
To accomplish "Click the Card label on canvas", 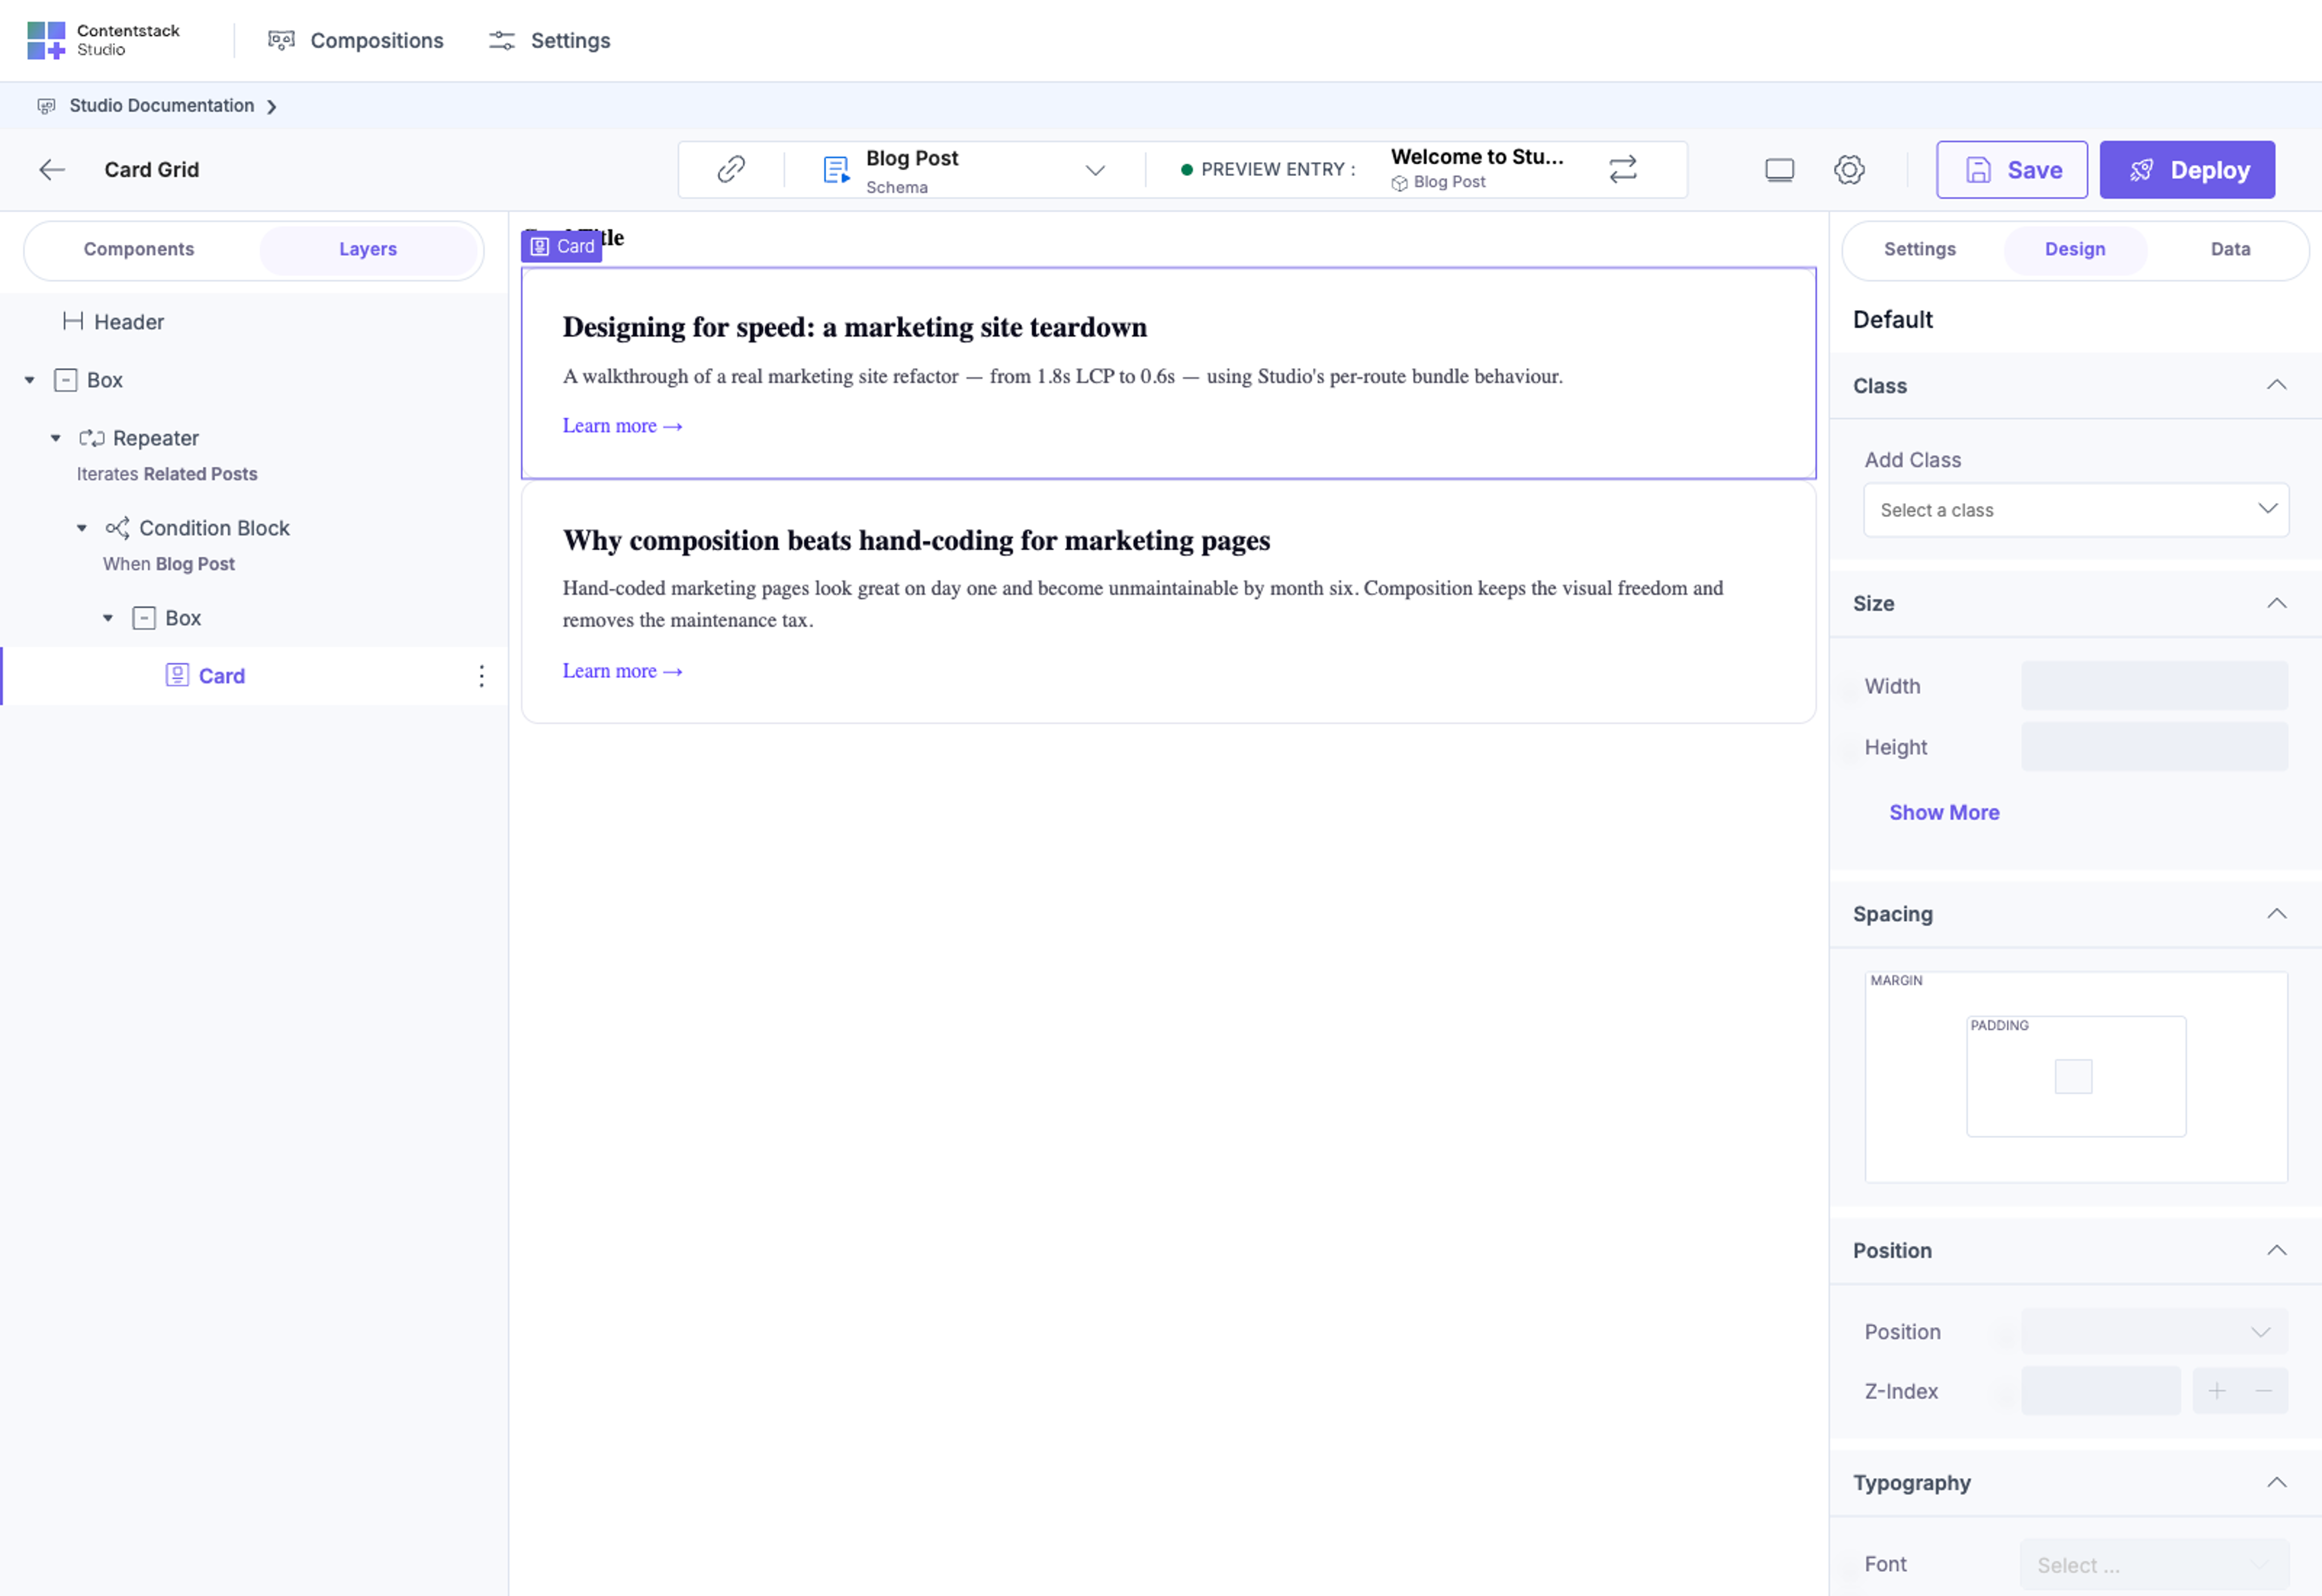I will [561, 246].
